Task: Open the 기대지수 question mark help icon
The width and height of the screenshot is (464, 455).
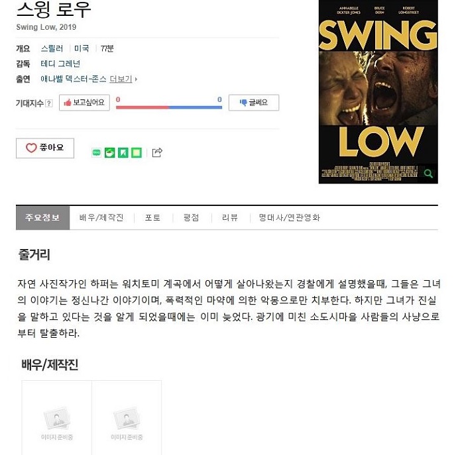Action: tap(49, 103)
